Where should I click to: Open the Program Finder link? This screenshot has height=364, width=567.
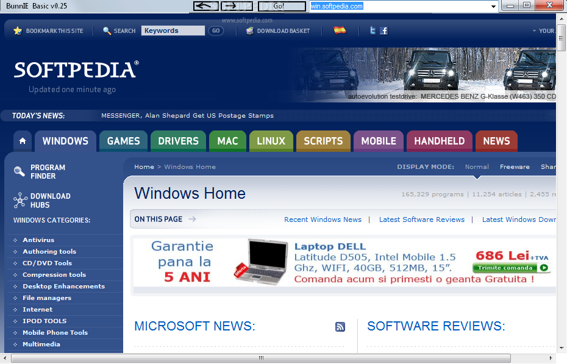pyautogui.click(x=48, y=172)
